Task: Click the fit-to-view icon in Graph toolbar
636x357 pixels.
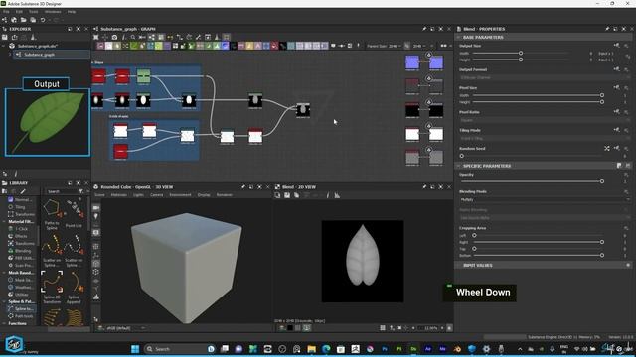Action: (x=96, y=37)
